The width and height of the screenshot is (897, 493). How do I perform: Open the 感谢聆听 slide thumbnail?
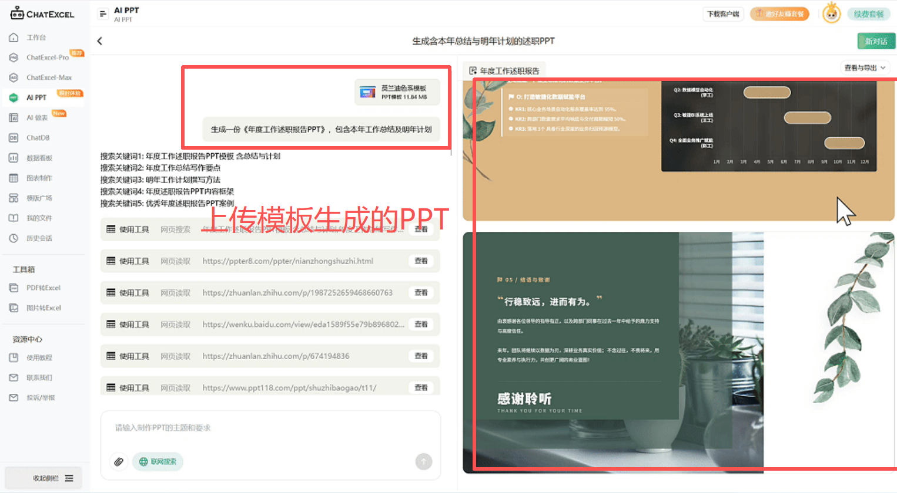click(678, 352)
